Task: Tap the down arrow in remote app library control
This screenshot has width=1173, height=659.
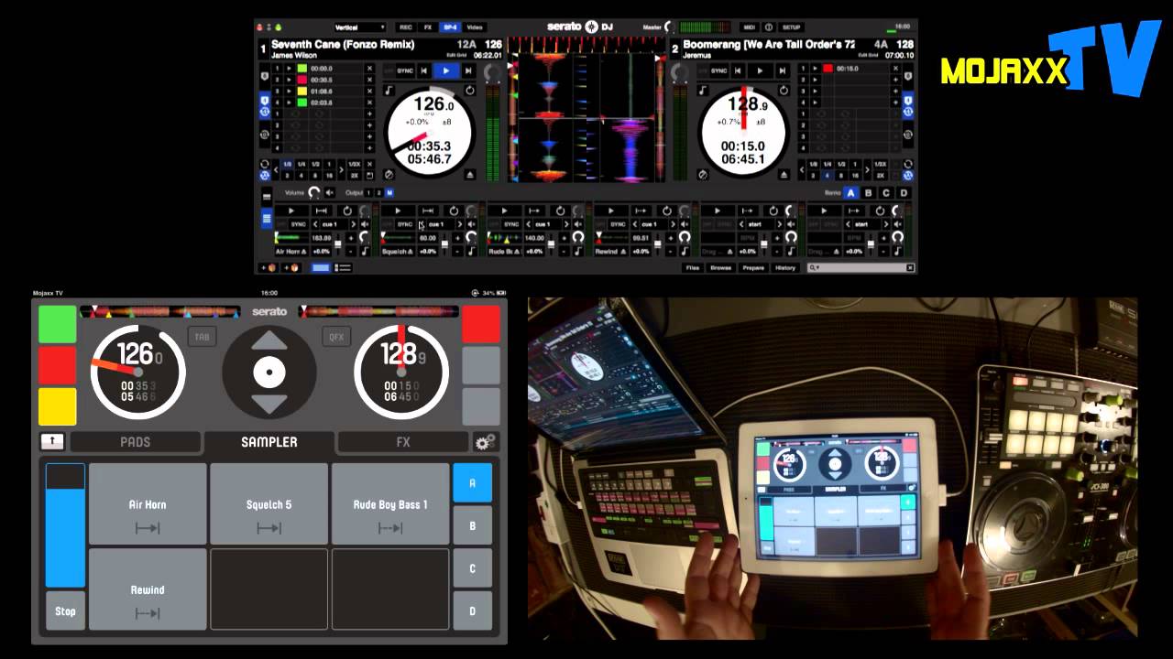Action: click(269, 404)
